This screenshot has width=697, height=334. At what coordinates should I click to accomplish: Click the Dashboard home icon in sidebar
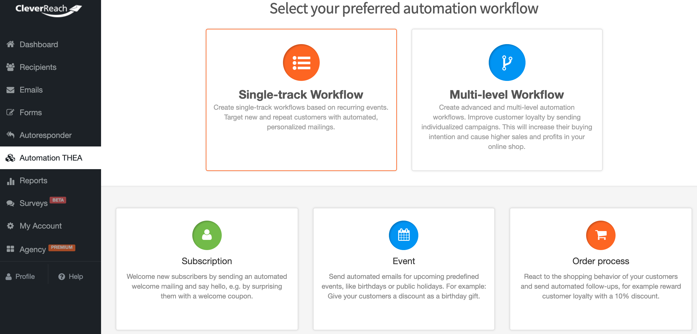10,44
